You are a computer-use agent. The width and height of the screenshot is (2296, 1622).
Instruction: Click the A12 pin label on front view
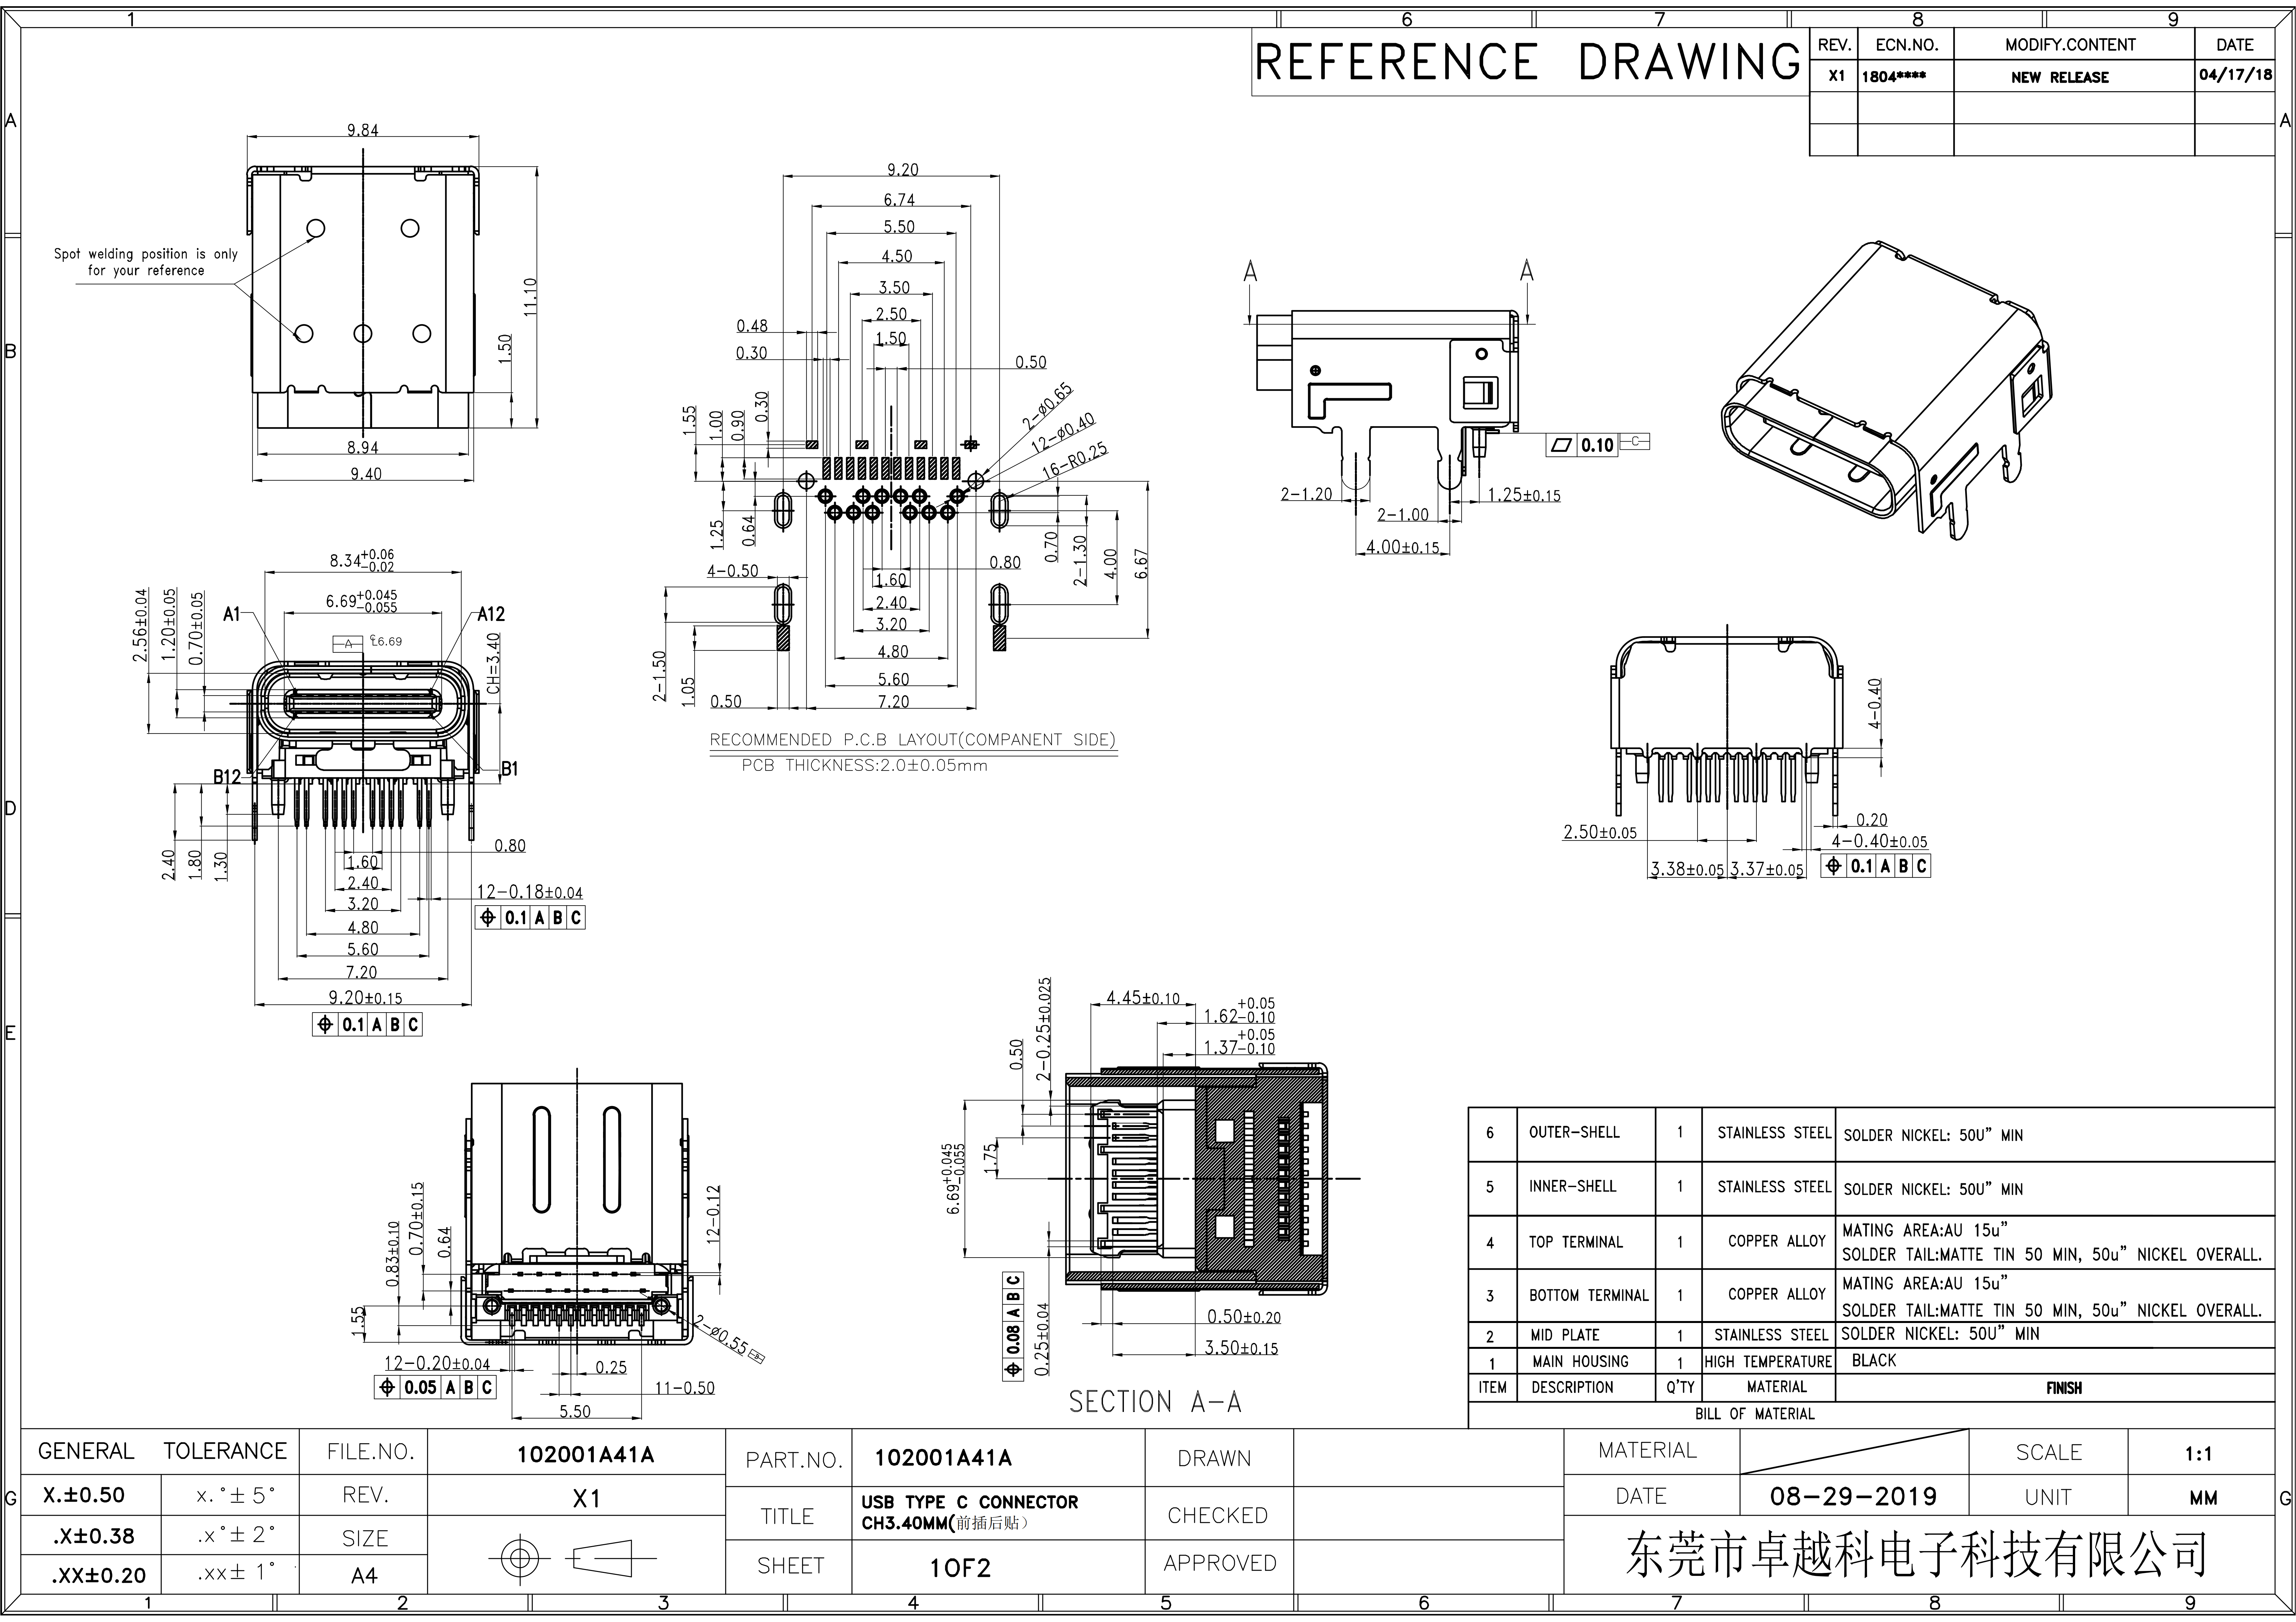pos(491,614)
